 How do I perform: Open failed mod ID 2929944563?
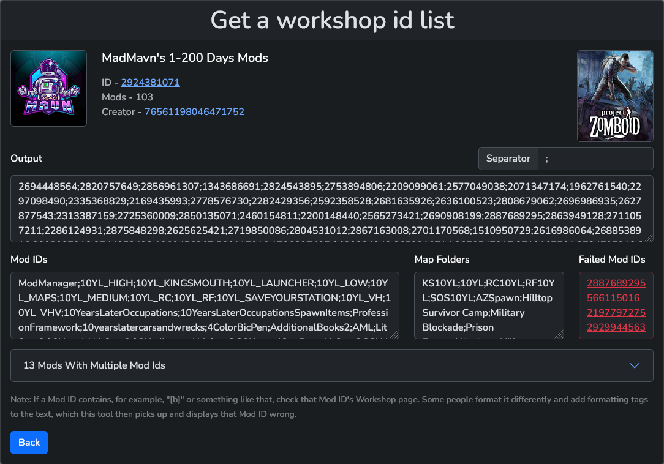(616, 327)
